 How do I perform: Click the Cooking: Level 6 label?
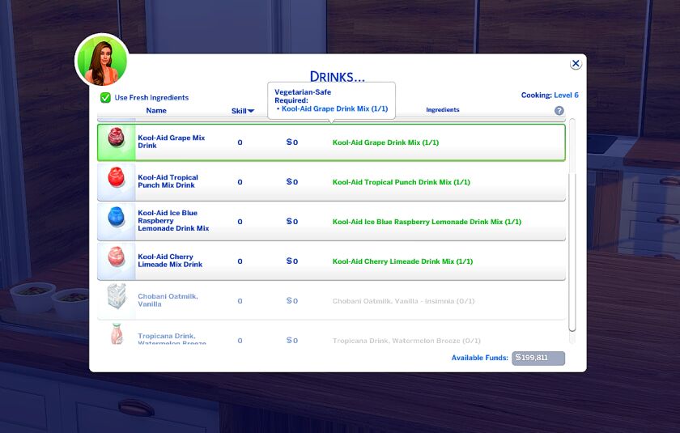(550, 95)
